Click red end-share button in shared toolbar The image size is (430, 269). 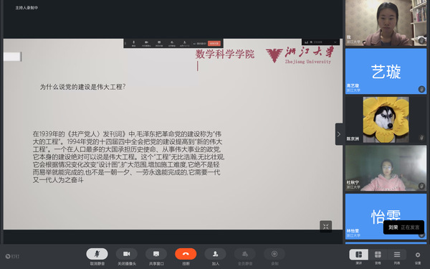(x=214, y=43)
